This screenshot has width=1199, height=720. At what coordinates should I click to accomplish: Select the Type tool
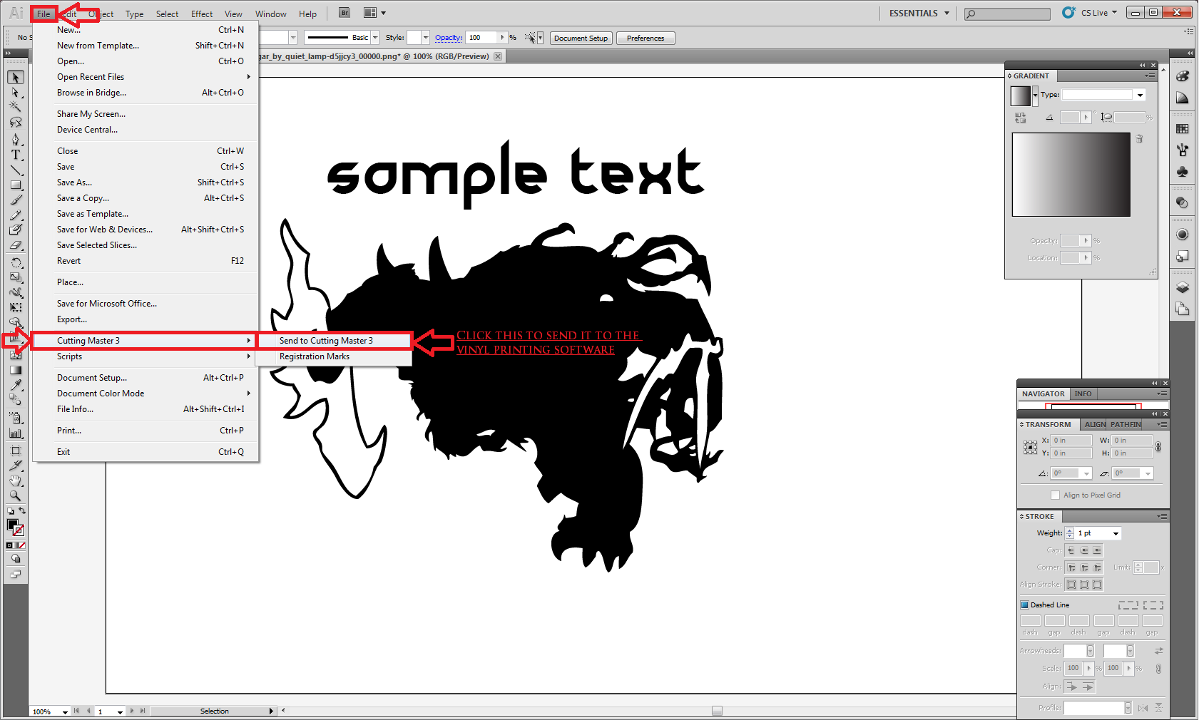[x=16, y=154]
